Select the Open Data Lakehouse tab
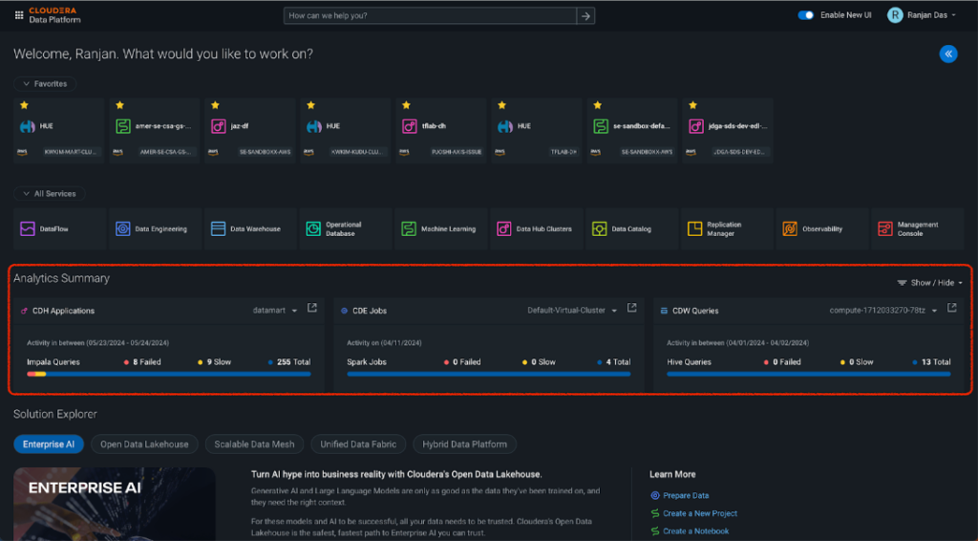Image resolution: width=978 pixels, height=541 pixels. point(145,444)
